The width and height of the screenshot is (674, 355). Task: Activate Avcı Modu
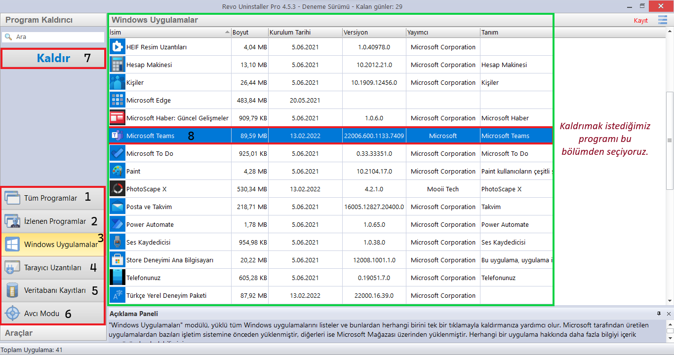[x=53, y=314]
